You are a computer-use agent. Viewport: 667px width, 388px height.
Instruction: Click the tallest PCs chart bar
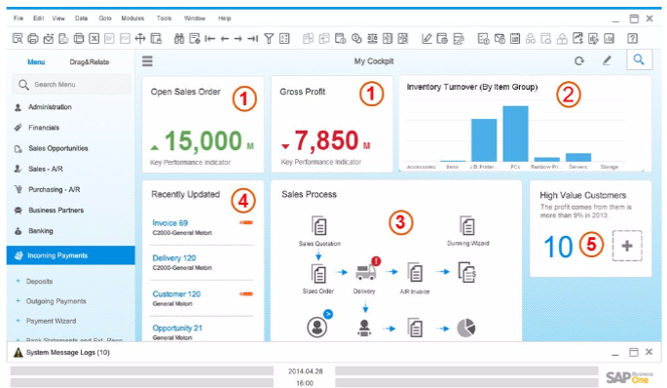[x=515, y=134]
